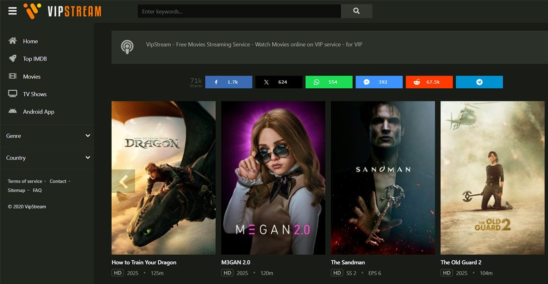Open The Sandman poster

tap(383, 178)
